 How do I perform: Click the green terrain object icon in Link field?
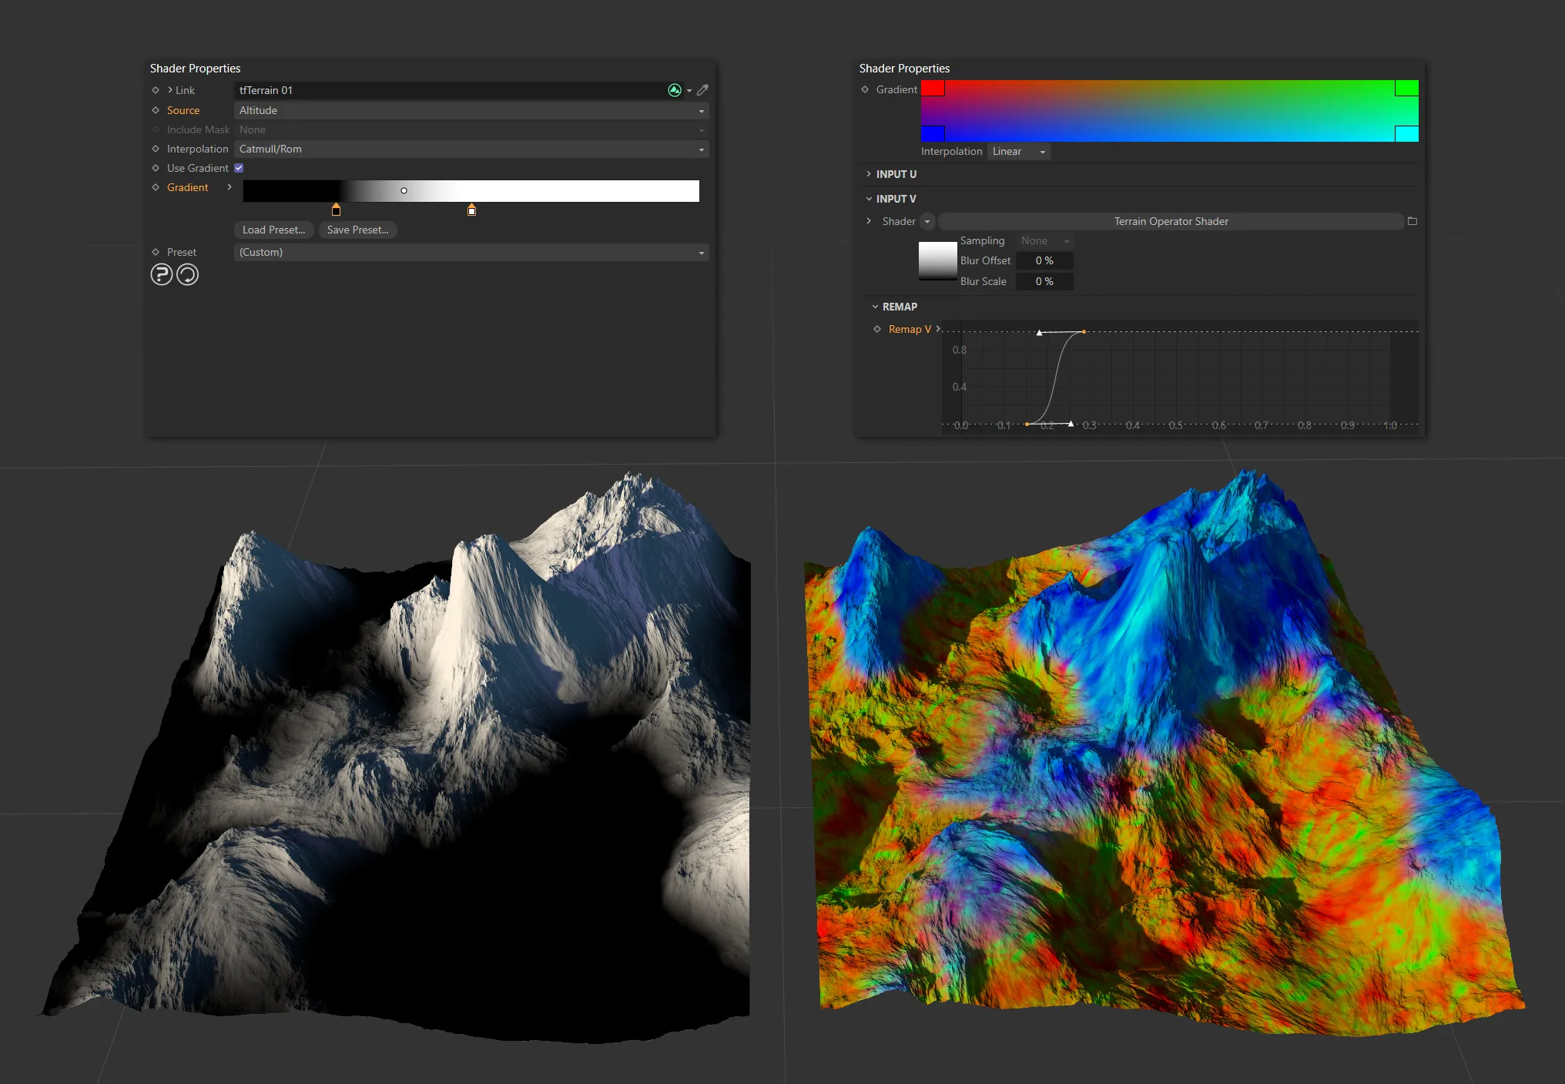pos(674,90)
